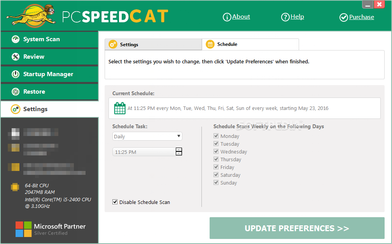Toggle the Sunday checkbox
392x244 pixels.
click(x=216, y=182)
